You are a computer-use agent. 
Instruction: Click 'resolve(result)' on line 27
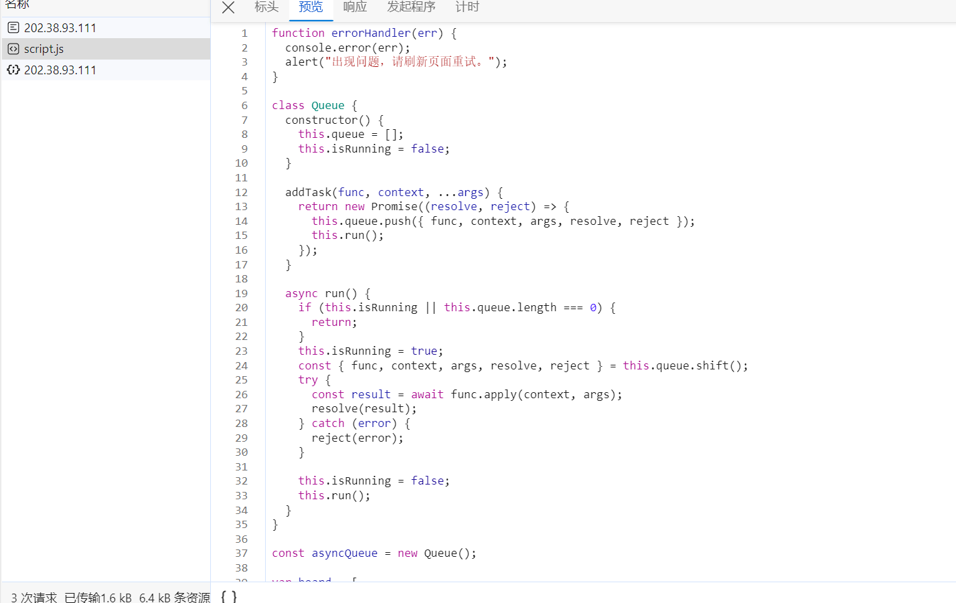(364, 408)
